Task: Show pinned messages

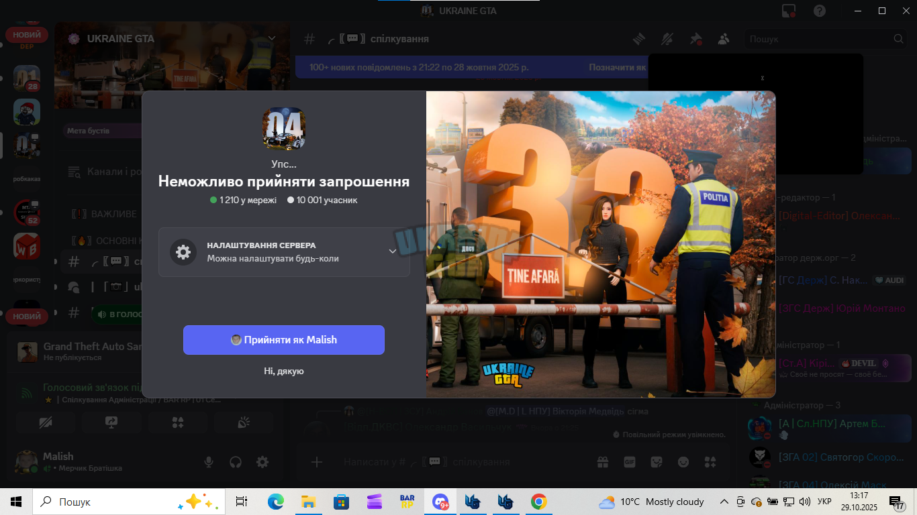Action: coord(695,39)
